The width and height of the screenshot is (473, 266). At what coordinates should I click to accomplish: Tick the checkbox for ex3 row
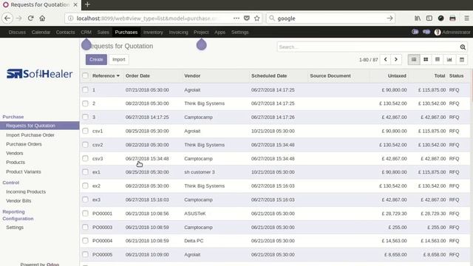86,199
